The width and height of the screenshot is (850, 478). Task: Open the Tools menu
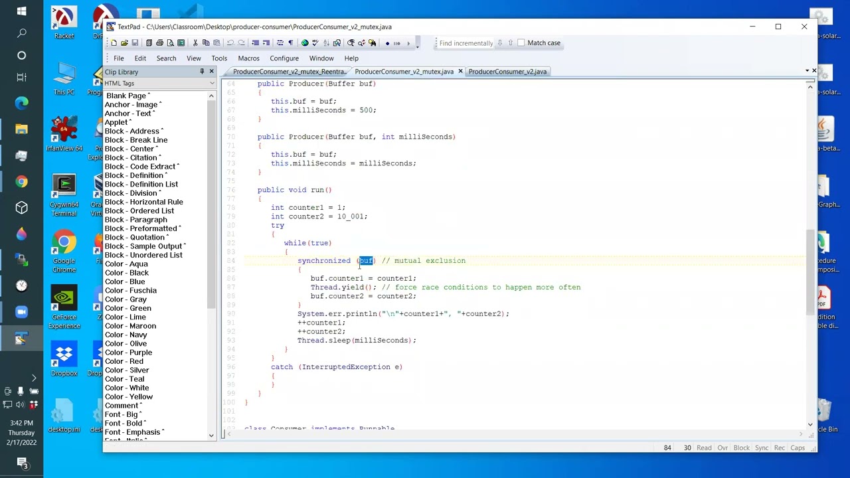point(219,58)
